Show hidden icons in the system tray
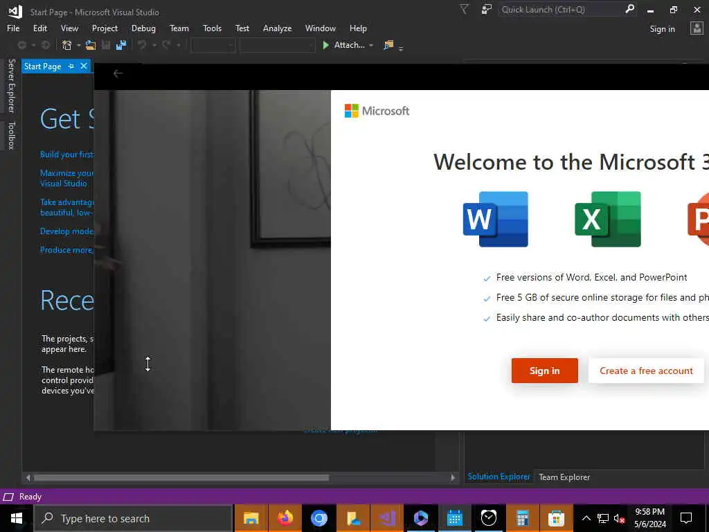This screenshot has height=532, width=709. coord(586,518)
